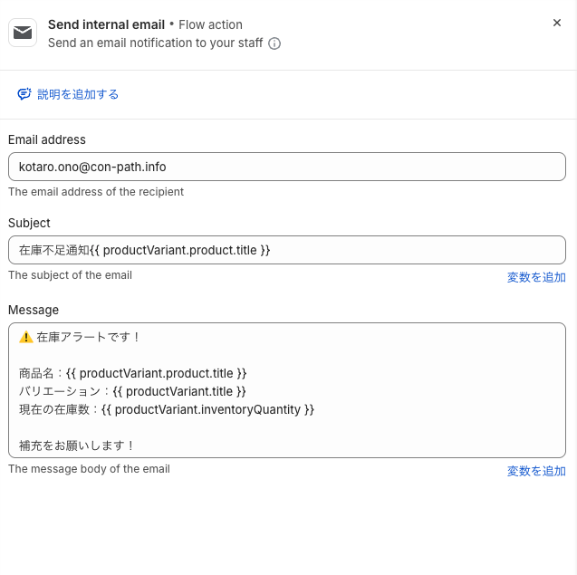Click the 商品名 line in the Message box
This screenshot has width=577, height=575.
click(132, 373)
